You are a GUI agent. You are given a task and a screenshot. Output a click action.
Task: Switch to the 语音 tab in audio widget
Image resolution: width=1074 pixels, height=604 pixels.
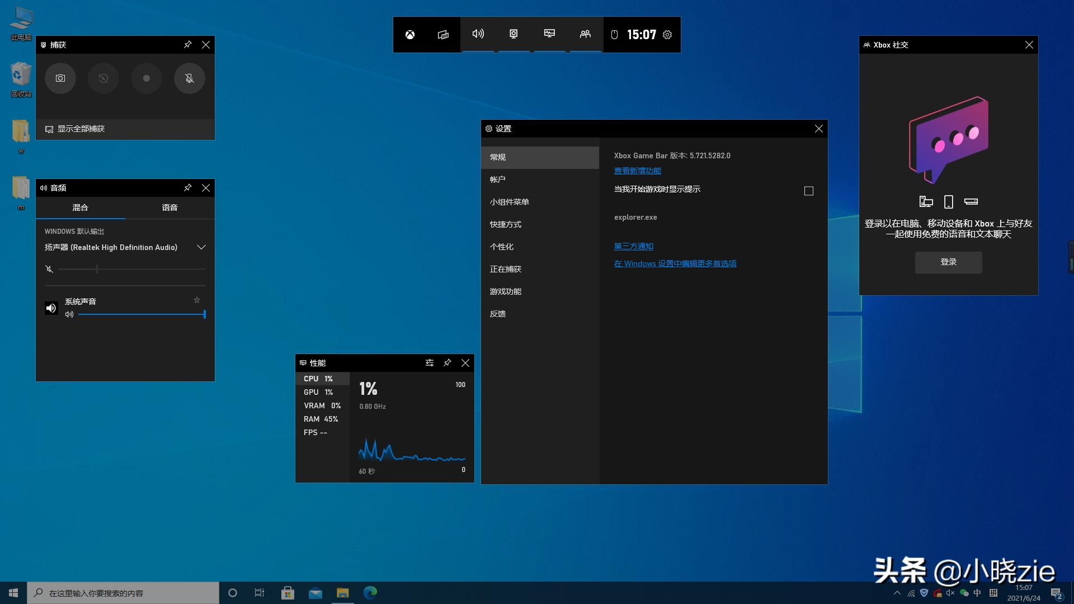pyautogui.click(x=169, y=207)
